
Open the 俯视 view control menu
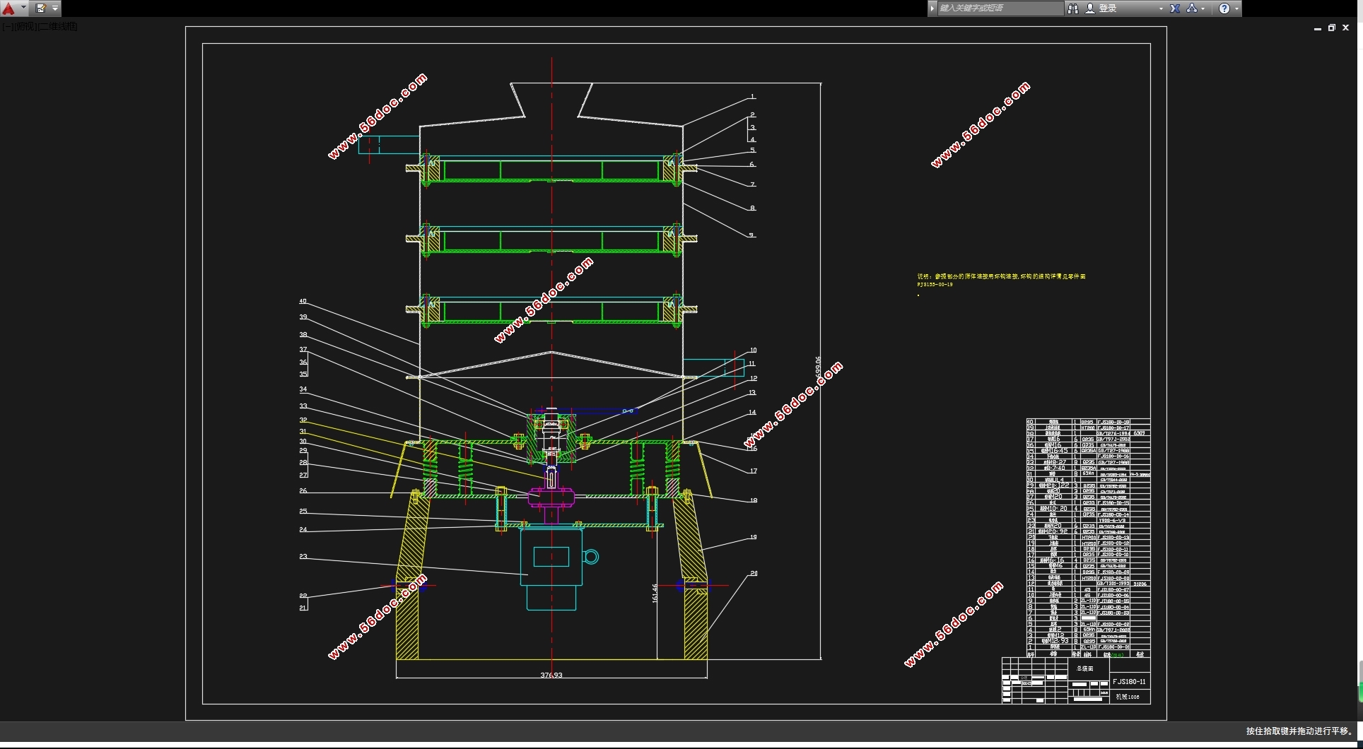[x=25, y=27]
